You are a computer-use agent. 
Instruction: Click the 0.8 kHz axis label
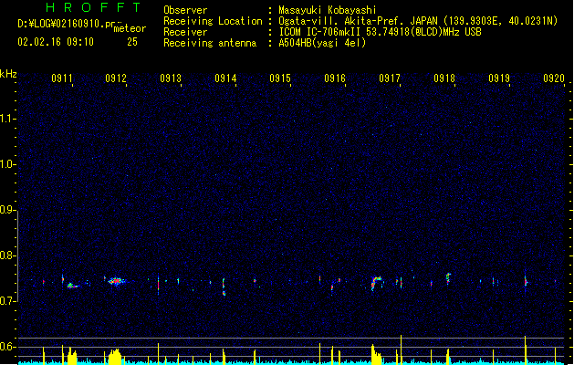tap(8, 255)
